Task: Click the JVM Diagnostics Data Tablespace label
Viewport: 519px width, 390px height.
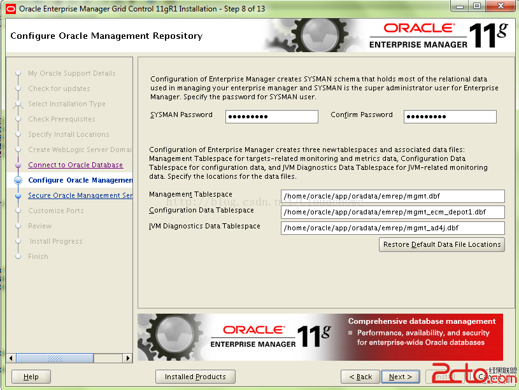Action: point(204,226)
